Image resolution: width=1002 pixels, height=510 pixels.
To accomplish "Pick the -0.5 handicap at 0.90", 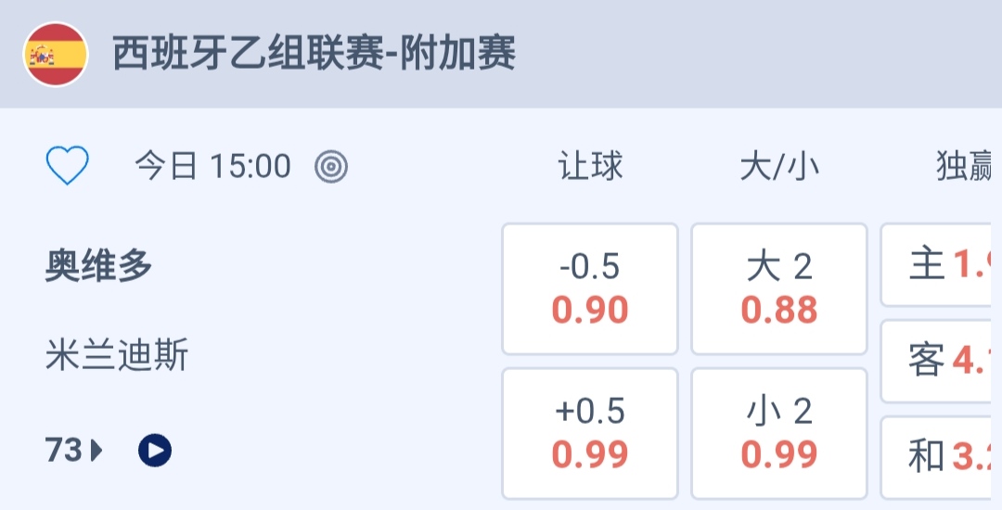I will tap(590, 288).
